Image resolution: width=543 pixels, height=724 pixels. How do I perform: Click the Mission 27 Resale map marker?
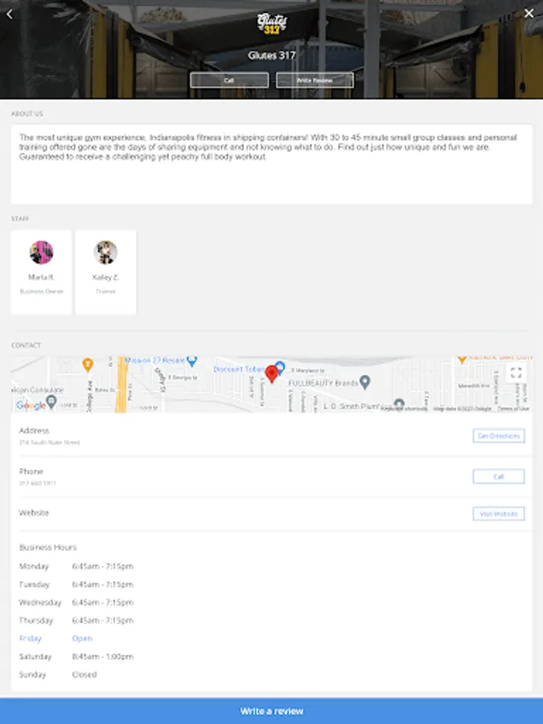coord(192,360)
